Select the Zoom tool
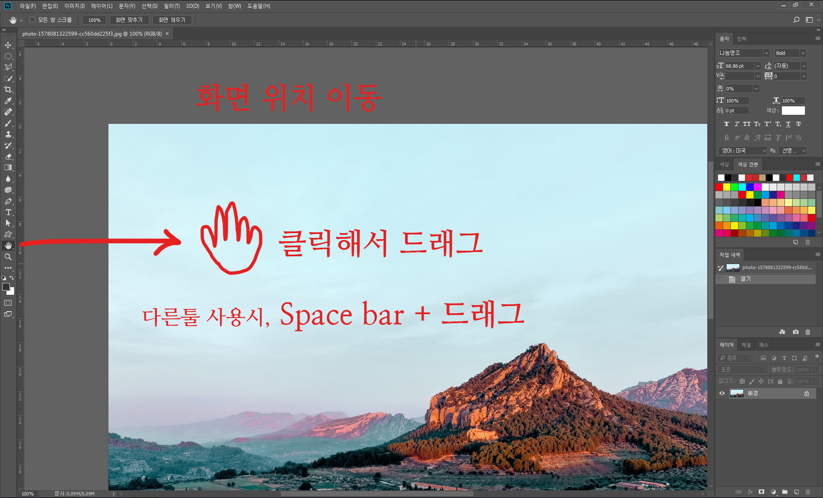The width and height of the screenshot is (823, 498). (8, 257)
